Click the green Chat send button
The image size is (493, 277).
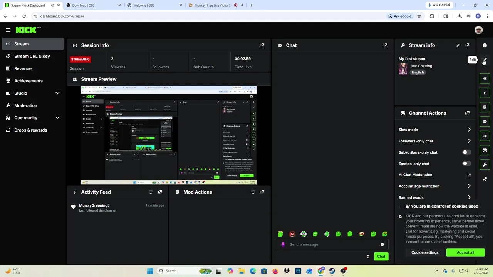[x=381, y=257]
